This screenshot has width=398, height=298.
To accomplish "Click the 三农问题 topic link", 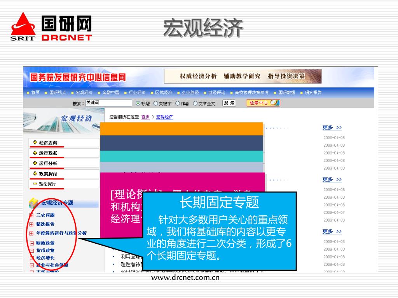I will (45, 215).
